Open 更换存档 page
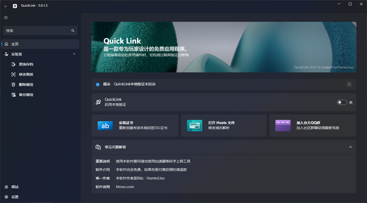367x203 pixels. pos(40,64)
